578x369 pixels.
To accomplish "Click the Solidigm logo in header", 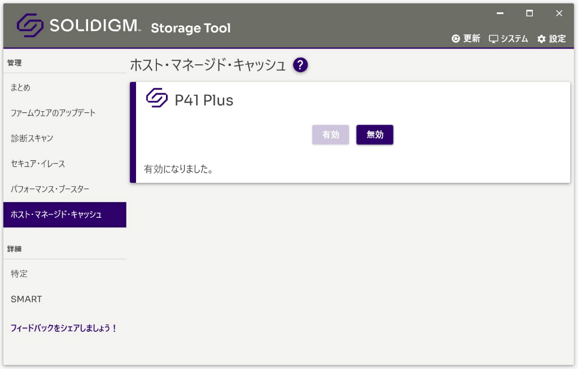I will tap(78, 25).
